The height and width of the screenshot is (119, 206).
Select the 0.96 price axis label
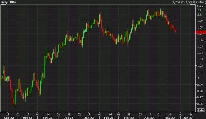point(200,104)
